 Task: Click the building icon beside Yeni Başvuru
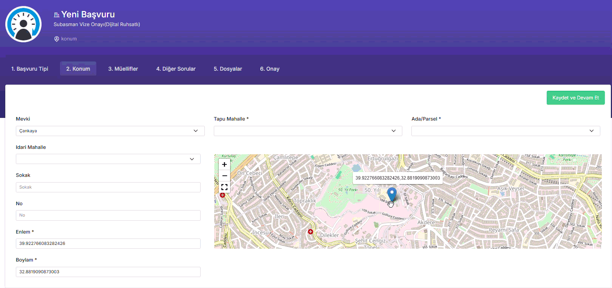(57, 15)
